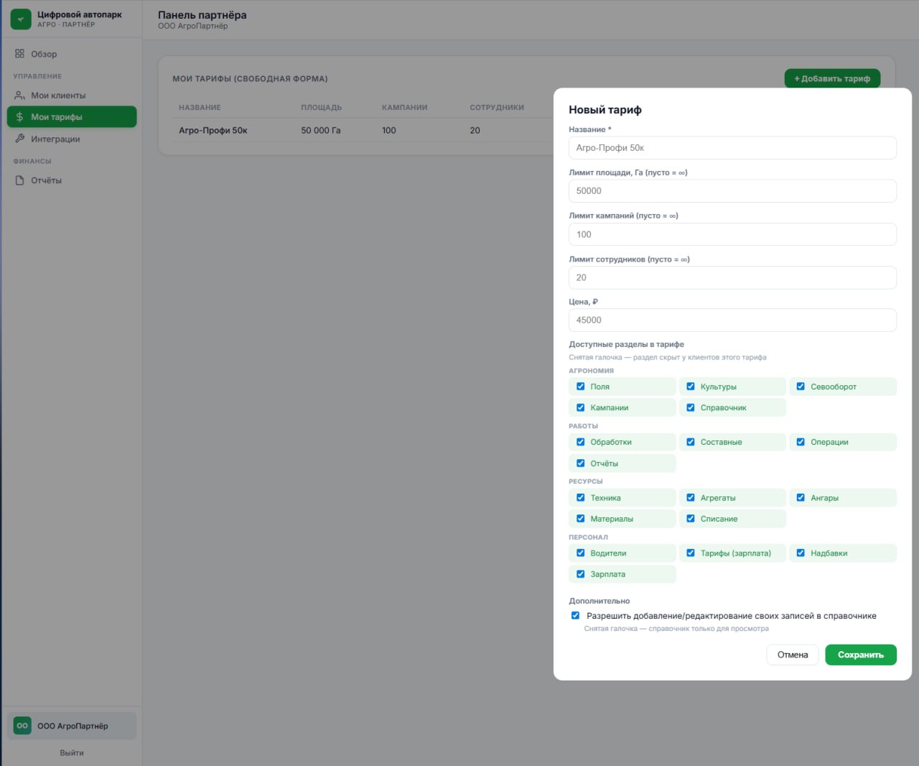Disable the Тарифы (зарплата) checkbox
This screenshot has width=919, height=766.
point(691,553)
